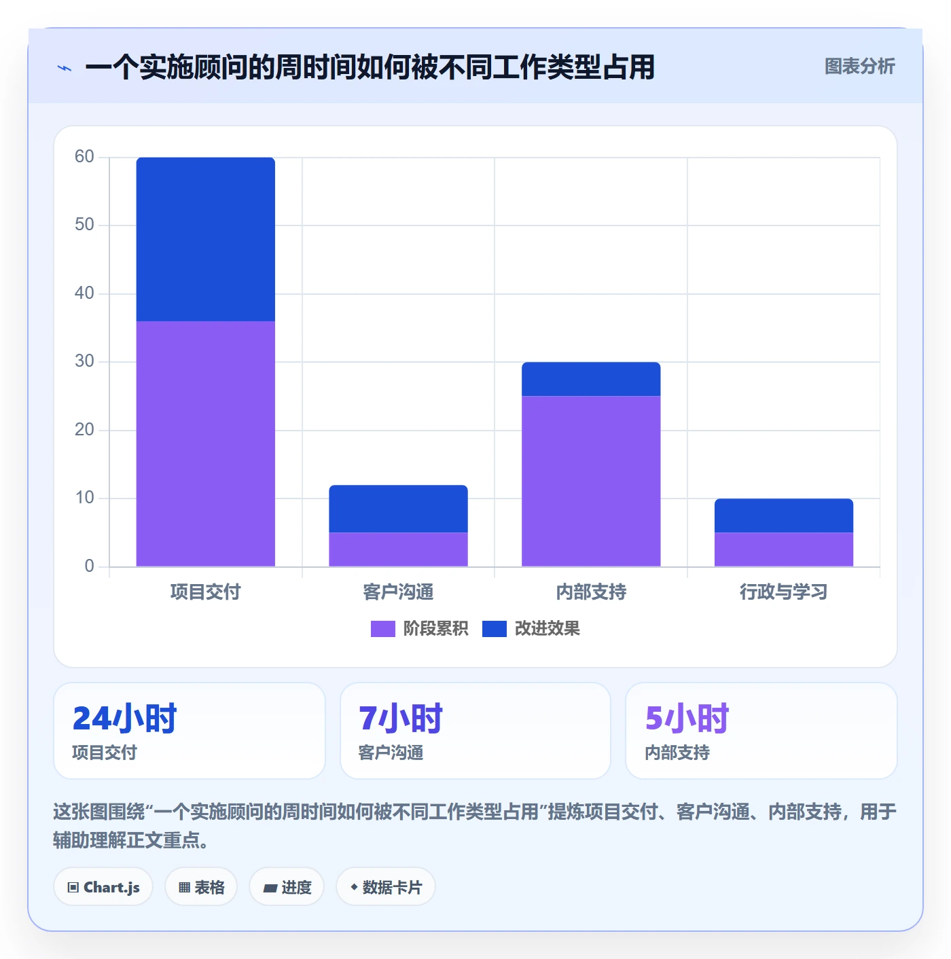Click the y-axis value 60
Screen dimensions: 951x959
point(84,156)
